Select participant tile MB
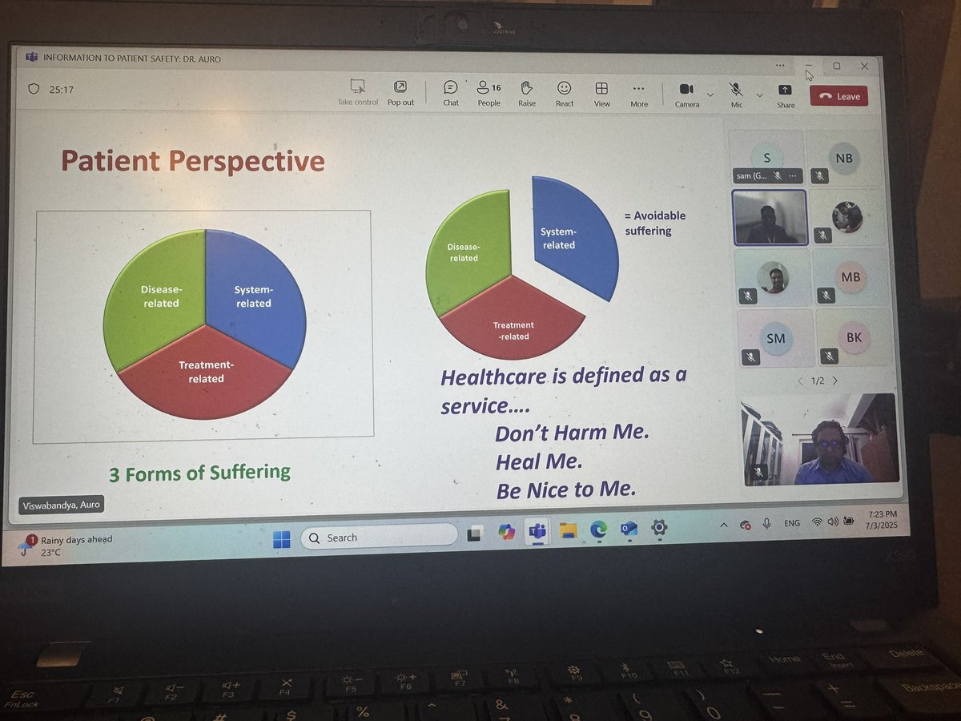Viewport: 961px width, 721px height. tap(850, 277)
